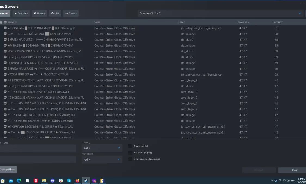Open File Explorer from the taskbar
This screenshot has width=306, height=184.
(44, 181)
